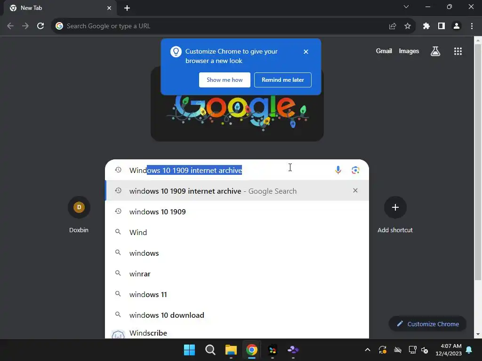Toggle the side panel icon
Image resolution: width=482 pixels, height=361 pixels.
[x=442, y=26]
